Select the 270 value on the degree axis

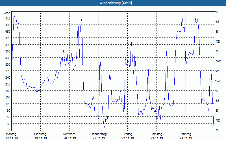click(x=8, y=71)
